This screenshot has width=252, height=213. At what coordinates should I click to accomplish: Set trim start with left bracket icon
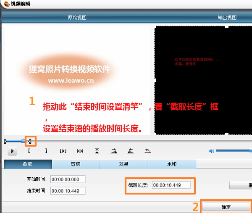29,151
